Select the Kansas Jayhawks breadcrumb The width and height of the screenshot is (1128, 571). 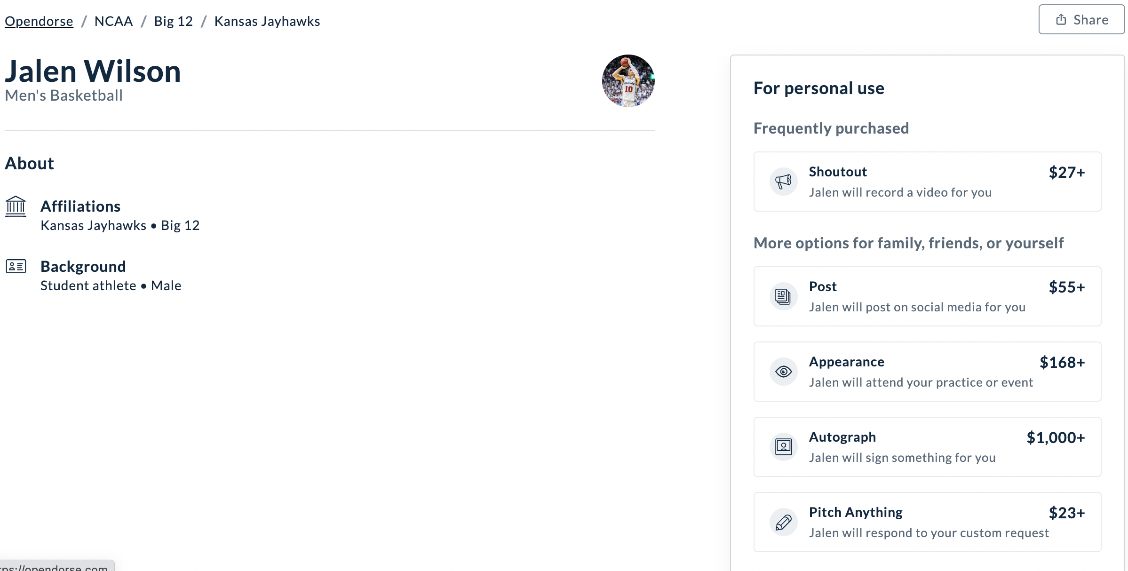click(x=267, y=21)
